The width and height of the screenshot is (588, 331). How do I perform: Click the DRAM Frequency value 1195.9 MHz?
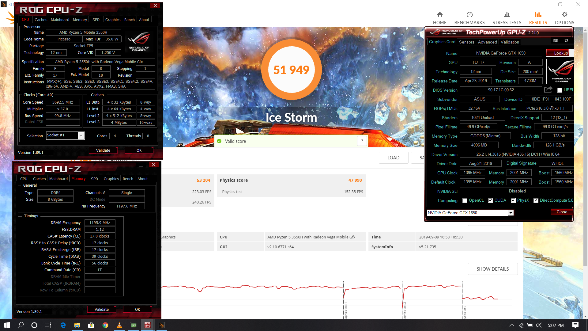point(100,223)
